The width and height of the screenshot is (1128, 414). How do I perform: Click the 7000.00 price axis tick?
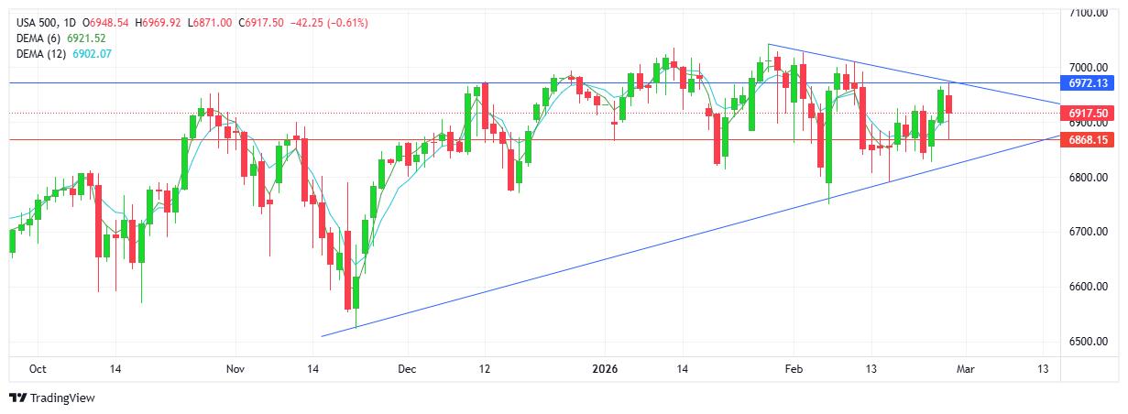[x=1090, y=68]
